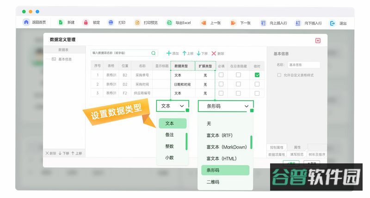Choose 二维码 in the extension list
This screenshot has height=198, width=370.
point(213,182)
